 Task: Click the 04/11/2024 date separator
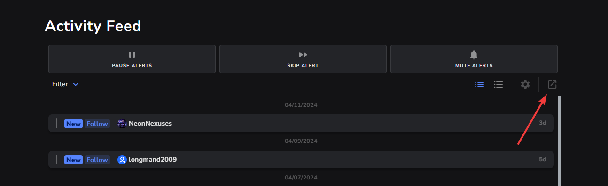[x=301, y=105]
